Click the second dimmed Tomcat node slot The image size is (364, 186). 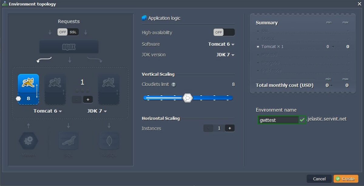pyautogui.click(x=55, y=90)
